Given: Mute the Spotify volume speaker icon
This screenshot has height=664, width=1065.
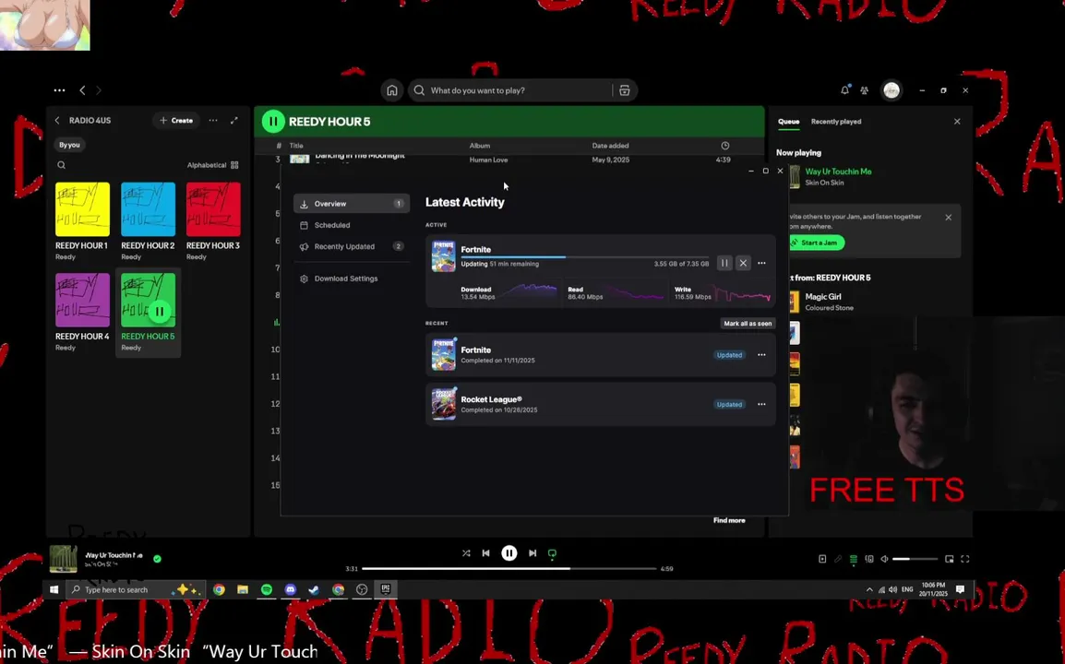Looking at the screenshot, I should click(884, 559).
